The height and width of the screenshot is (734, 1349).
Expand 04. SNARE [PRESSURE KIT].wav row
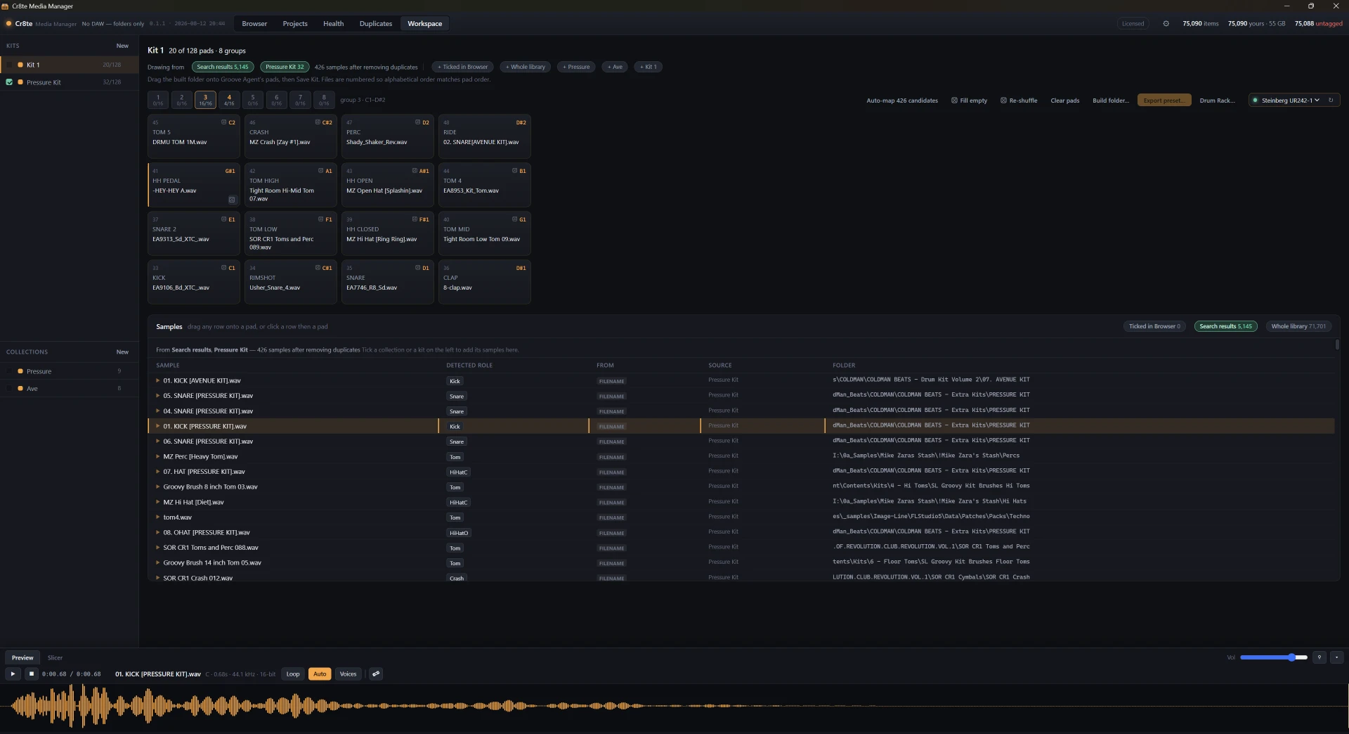[x=157, y=411]
